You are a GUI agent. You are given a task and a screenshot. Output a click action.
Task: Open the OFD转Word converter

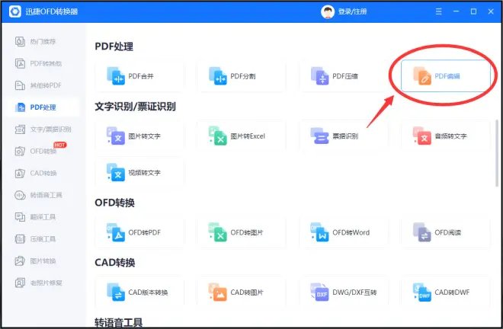[x=344, y=232]
